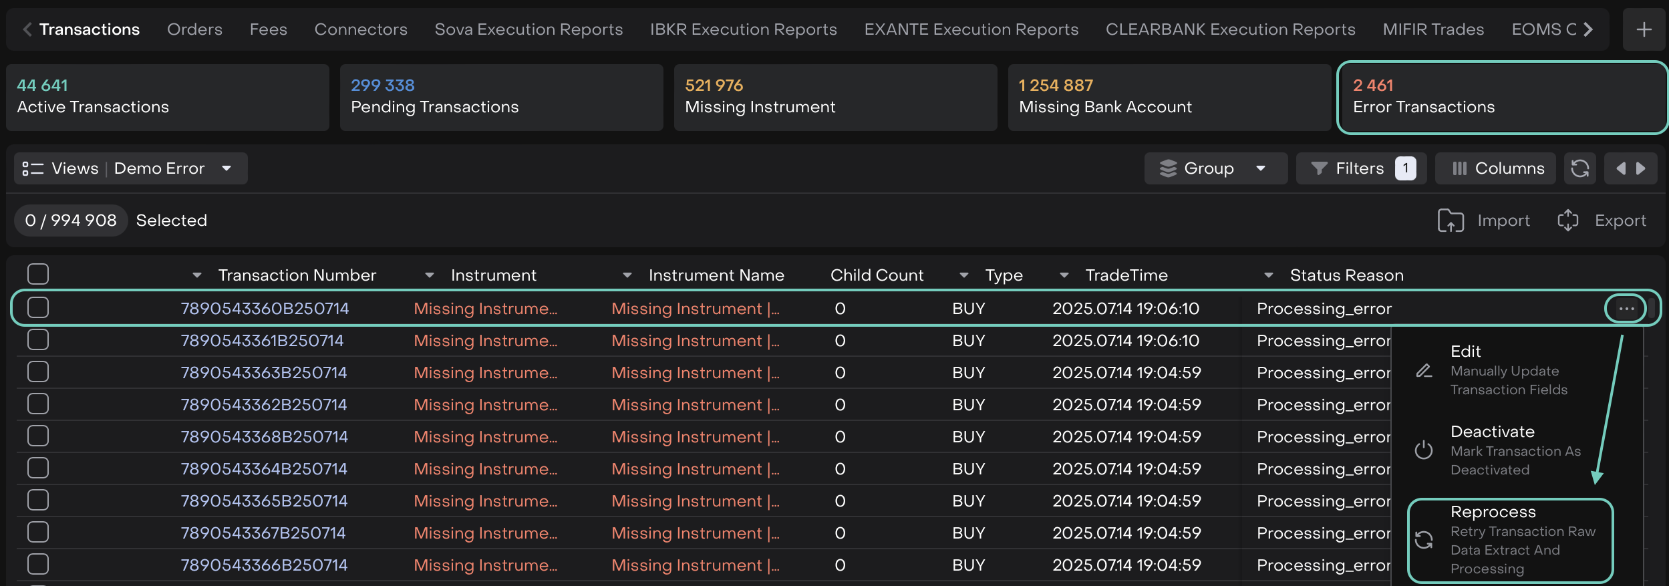Switch to the Orders tab

coord(194,29)
